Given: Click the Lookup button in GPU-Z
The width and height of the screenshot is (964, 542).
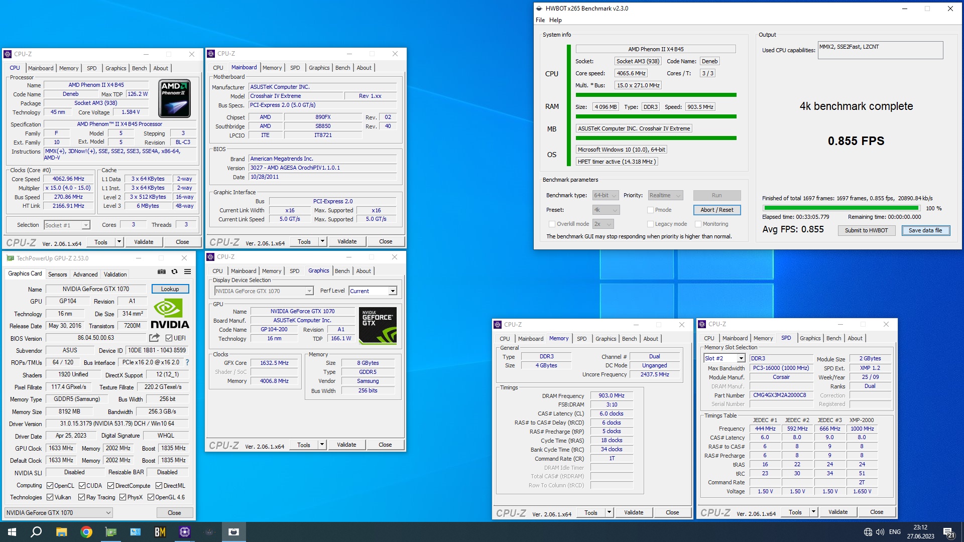Looking at the screenshot, I should (170, 289).
